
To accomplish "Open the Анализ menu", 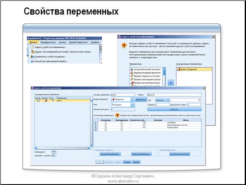I will pyautogui.click(x=63, y=42).
